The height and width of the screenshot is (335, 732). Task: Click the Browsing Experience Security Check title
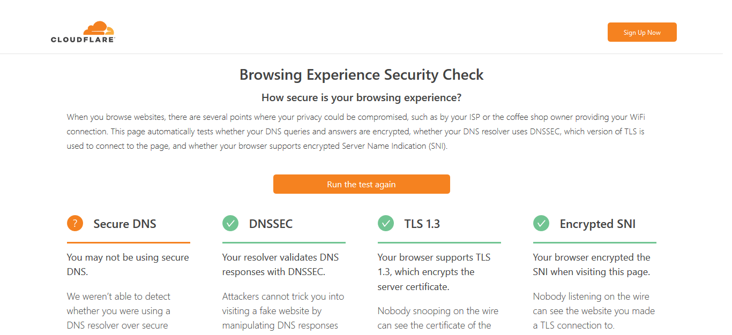361,75
